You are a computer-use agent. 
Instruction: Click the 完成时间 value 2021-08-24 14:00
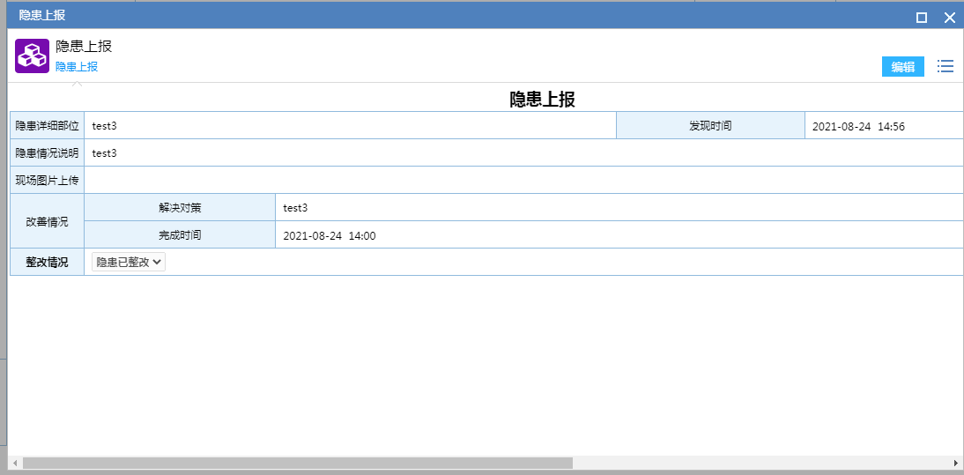click(330, 235)
